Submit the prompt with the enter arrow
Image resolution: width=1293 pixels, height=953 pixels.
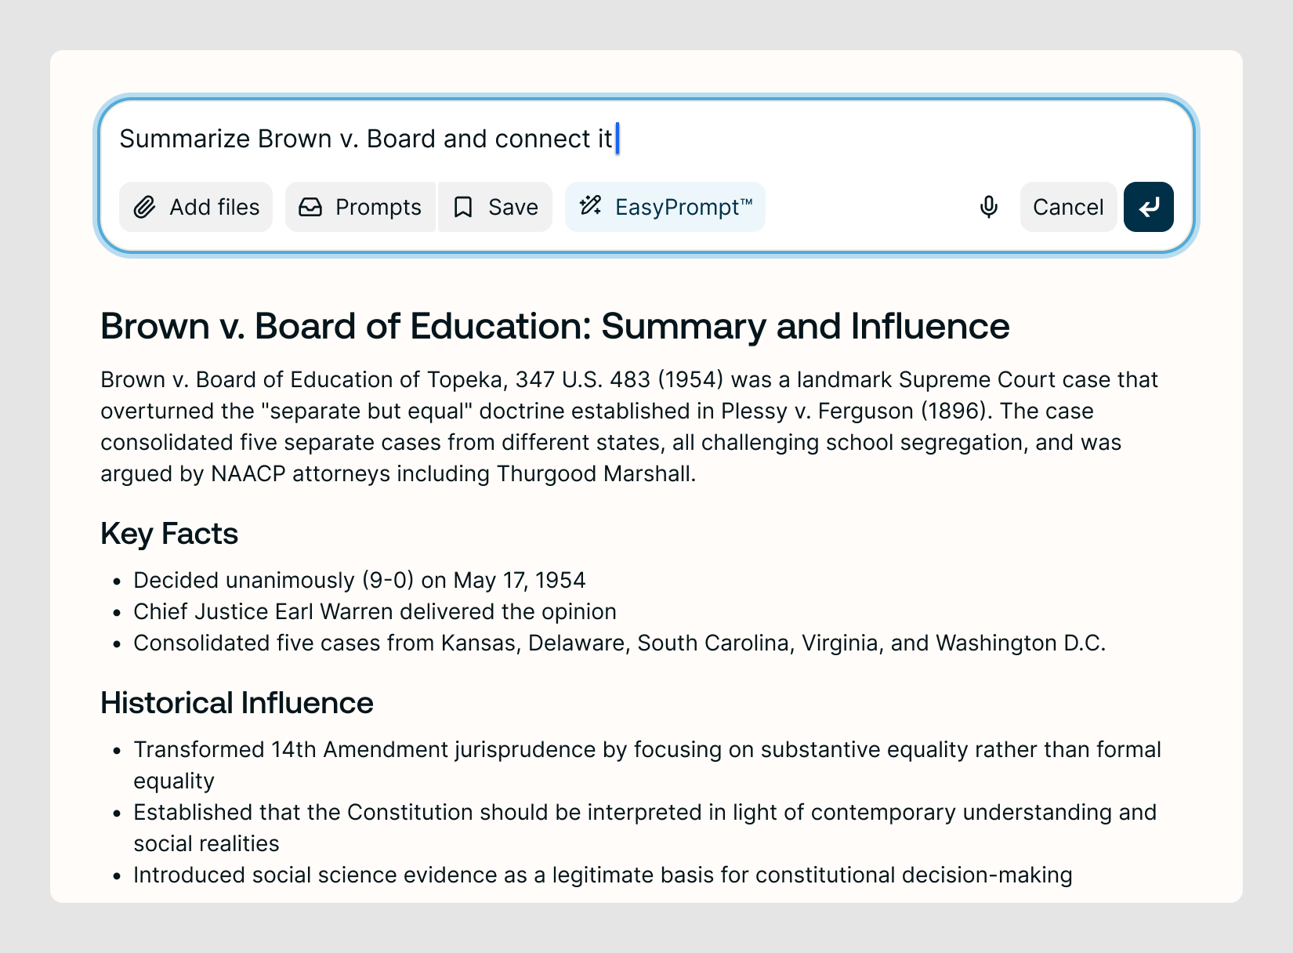[x=1149, y=207]
